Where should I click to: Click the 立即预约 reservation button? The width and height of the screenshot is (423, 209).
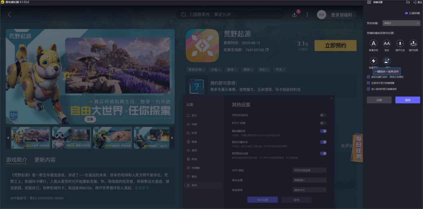pos(335,45)
